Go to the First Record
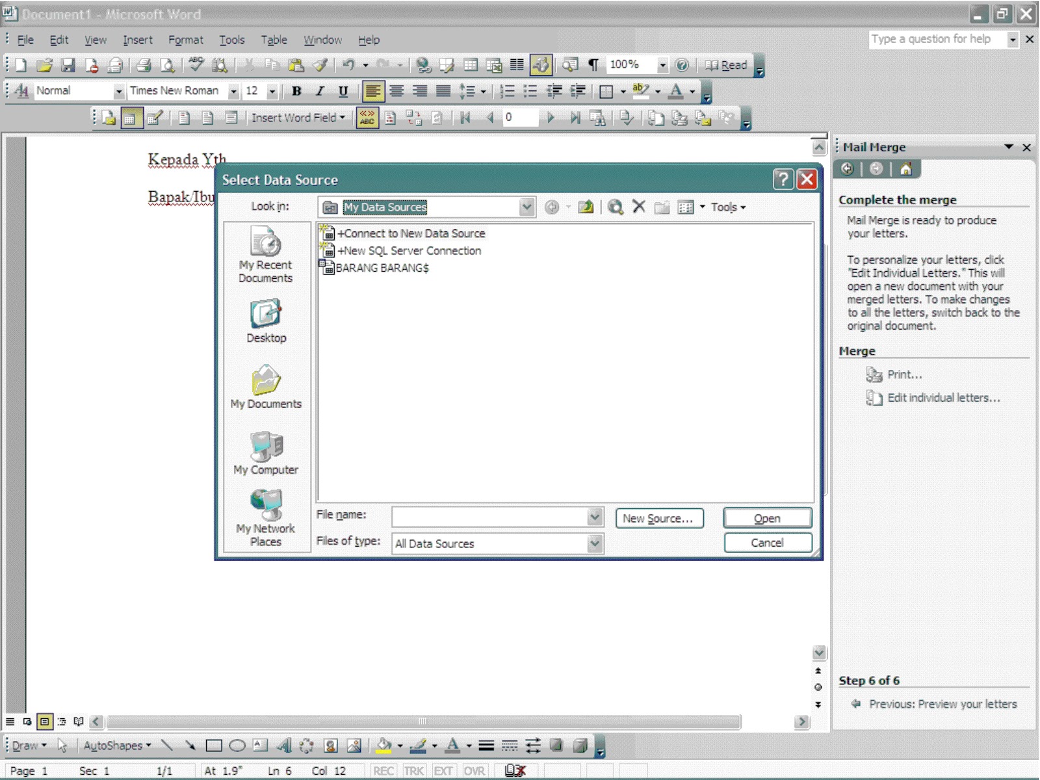This screenshot has height=780, width=1040. pos(465,118)
